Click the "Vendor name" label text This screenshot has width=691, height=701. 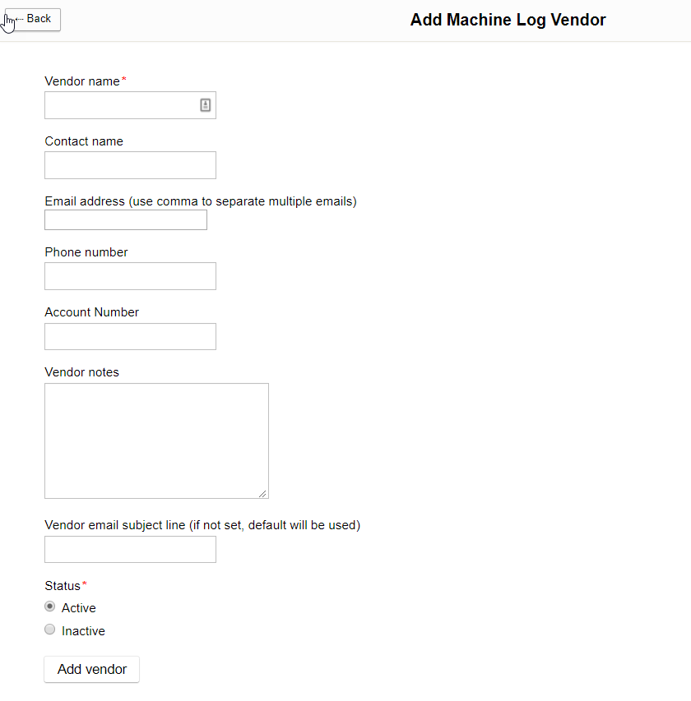(82, 81)
